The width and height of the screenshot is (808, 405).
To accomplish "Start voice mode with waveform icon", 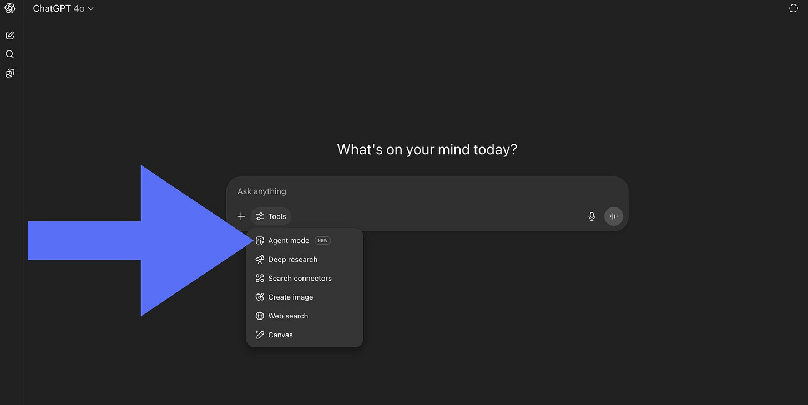I will 614,216.
